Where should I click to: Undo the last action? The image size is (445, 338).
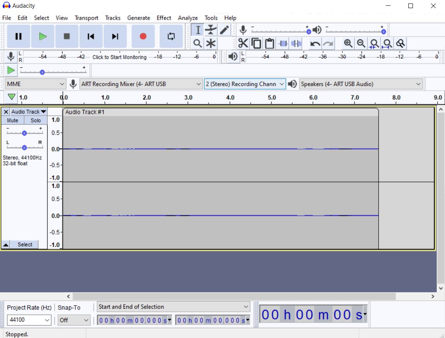(315, 43)
